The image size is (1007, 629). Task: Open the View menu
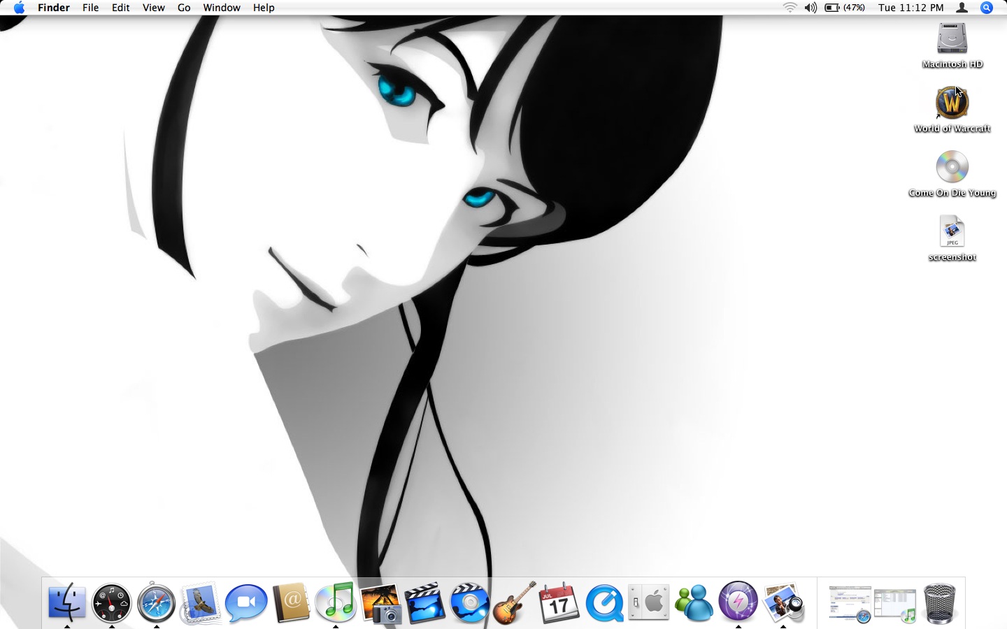tap(154, 8)
